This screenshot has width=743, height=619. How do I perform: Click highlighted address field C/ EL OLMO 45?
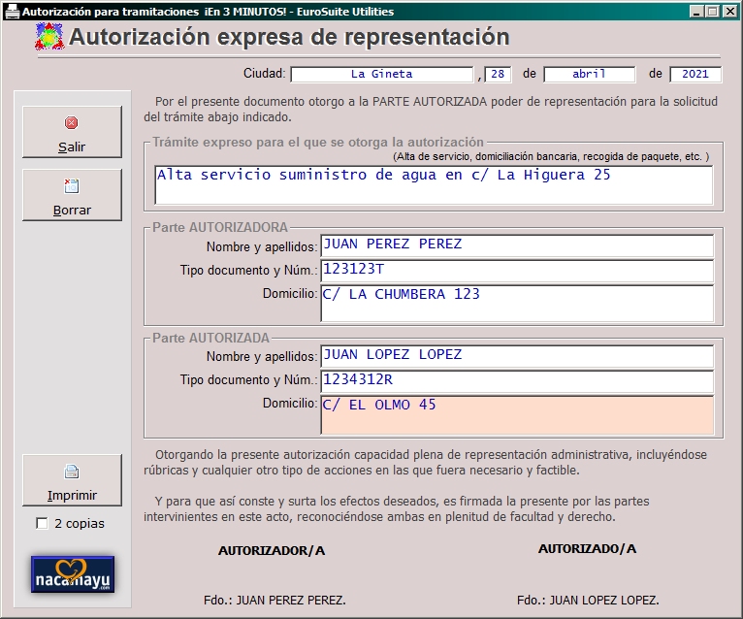[x=517, y=414]
